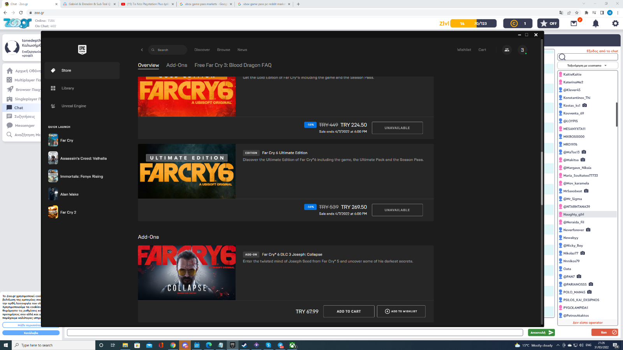Viewport: 623px width, 350px height.
Task: Switch to the Add-Ons page tab
Action: [x=177, y=65]
